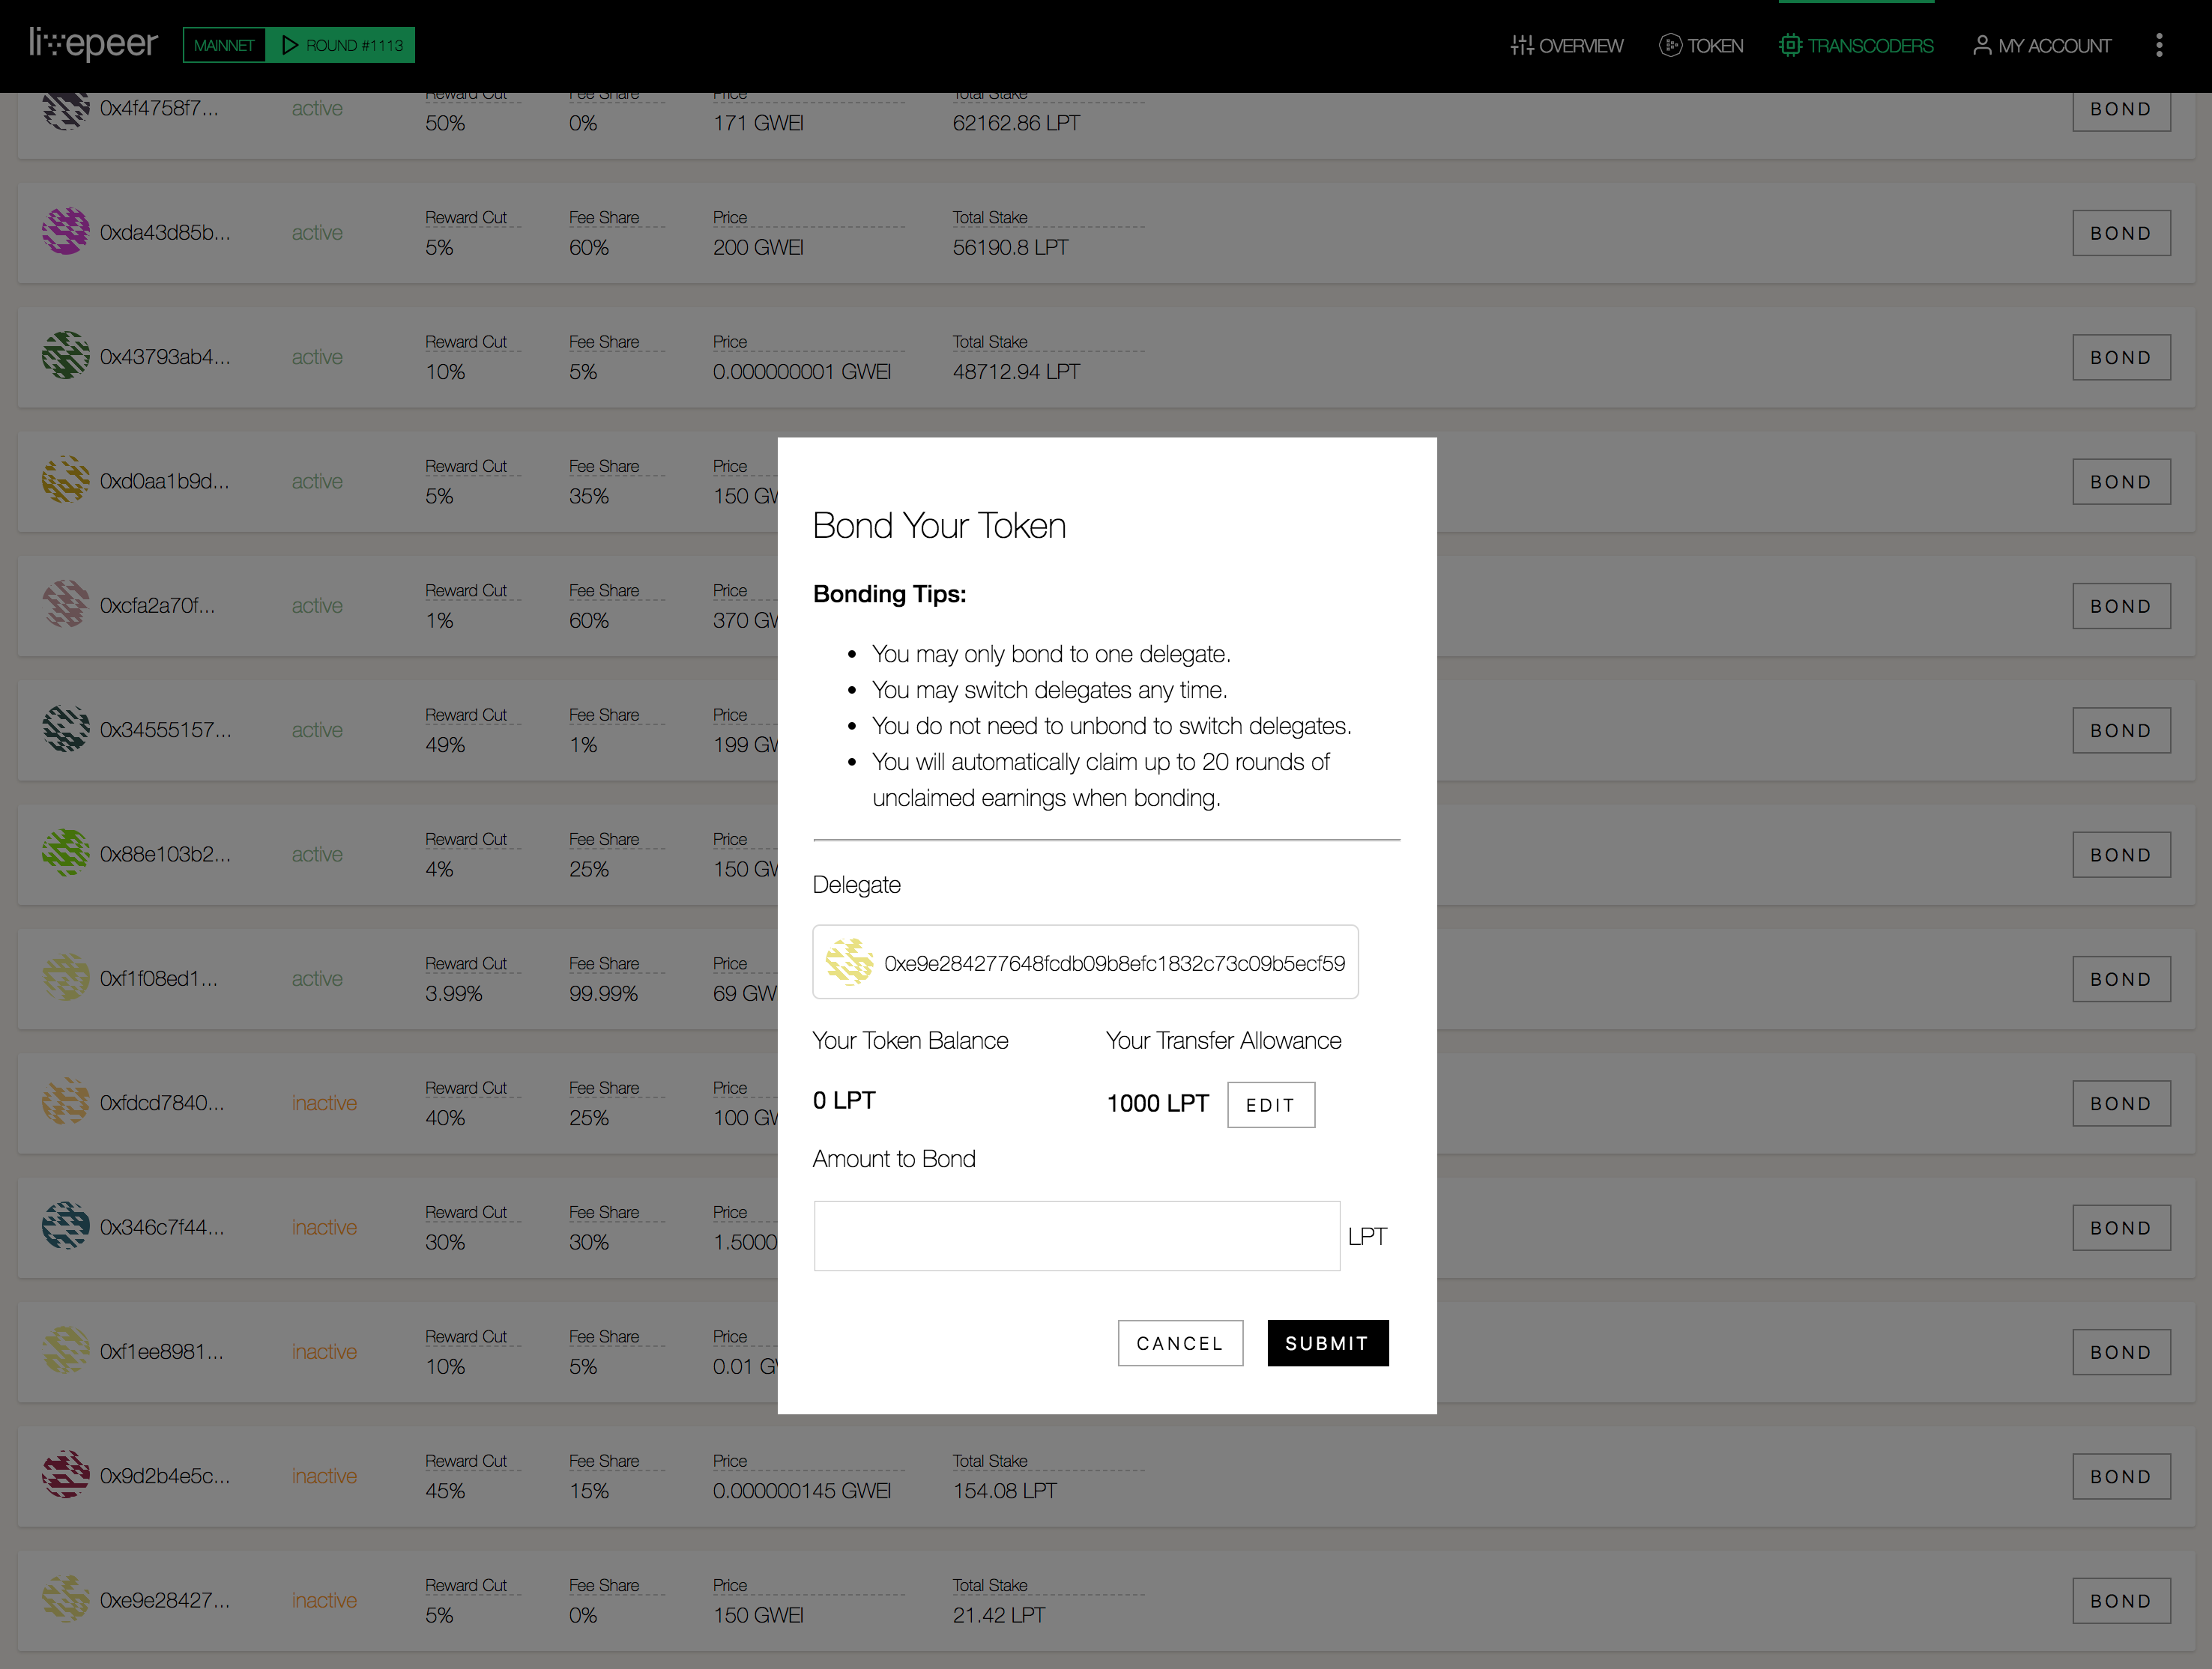Click the 0x346c7f44 transcoder avatar
The height and width of the screenshot is (1669, 2212).
tap(66, 1226)
